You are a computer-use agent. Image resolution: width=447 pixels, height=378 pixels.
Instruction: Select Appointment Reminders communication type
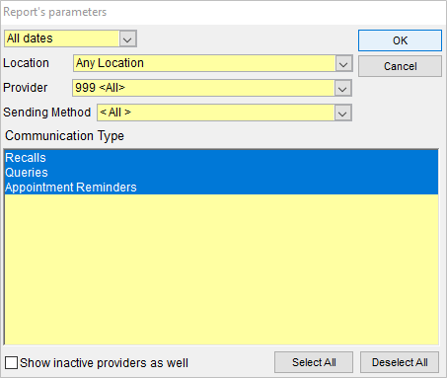221,187
